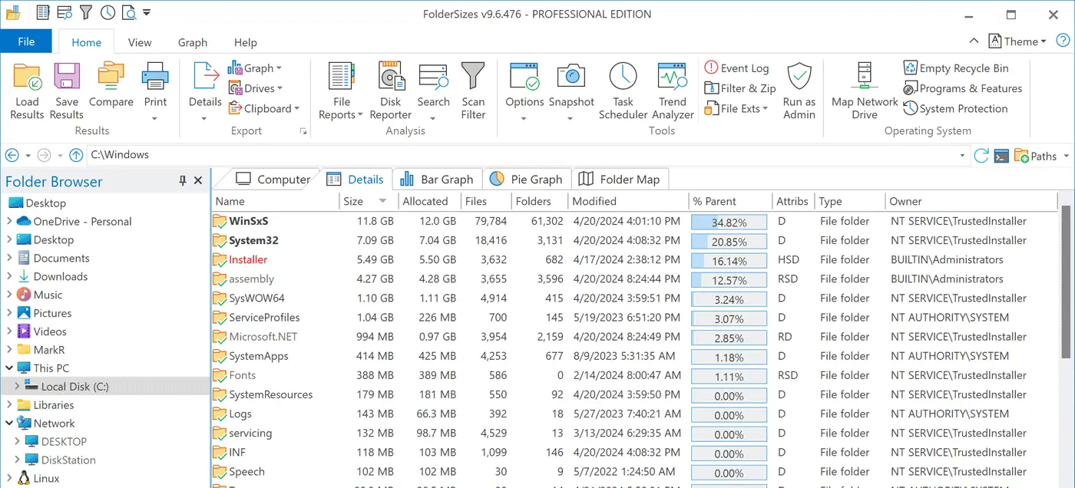The height and width of the screenshot is (488, 1075).
Task: Launch the Compare folders tool
Action: pos(111,85)
